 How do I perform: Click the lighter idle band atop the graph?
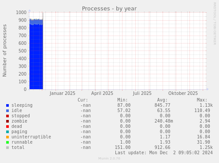tap(36, 22)
